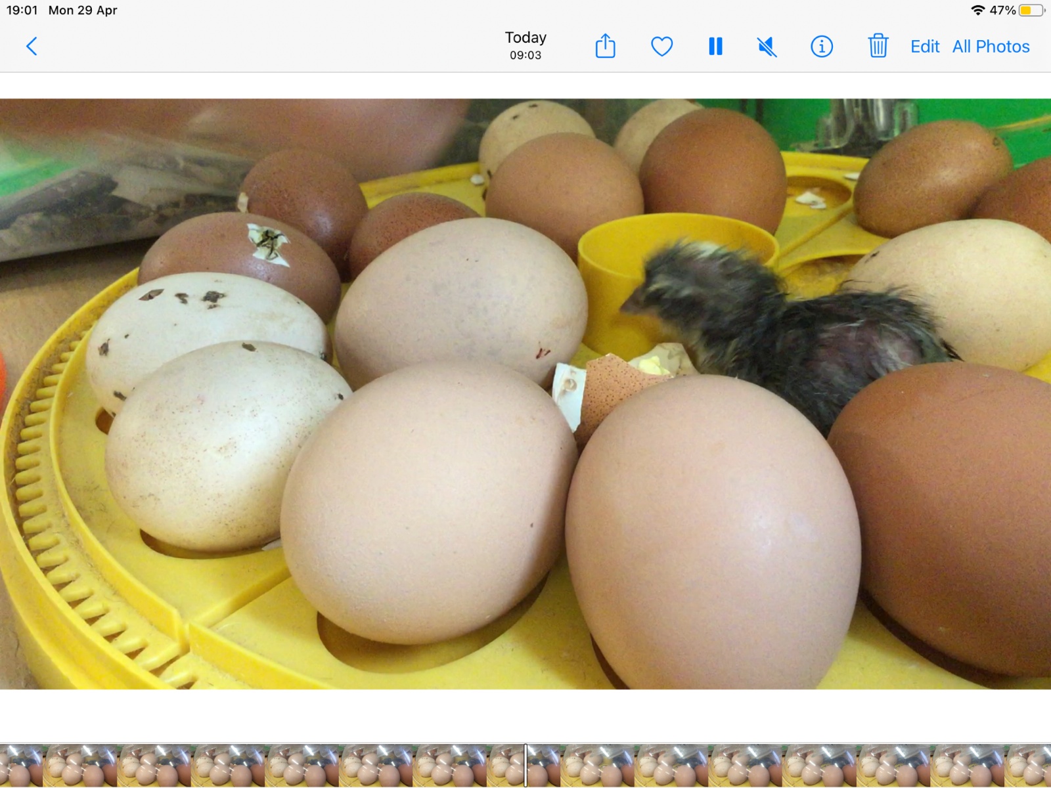Open the share sheet icon
The image size is (1051, 788).
coord(605,46)
